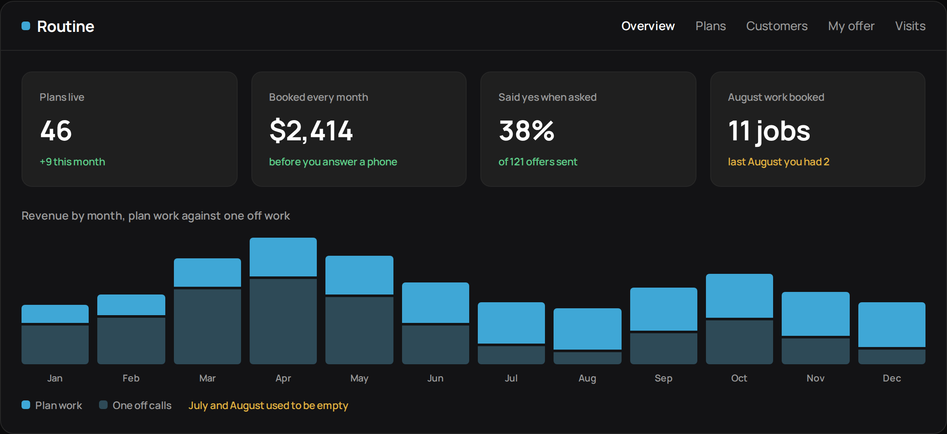Navigate to the Visits tab
947x434 pixels.
click(x=910, y=26)
